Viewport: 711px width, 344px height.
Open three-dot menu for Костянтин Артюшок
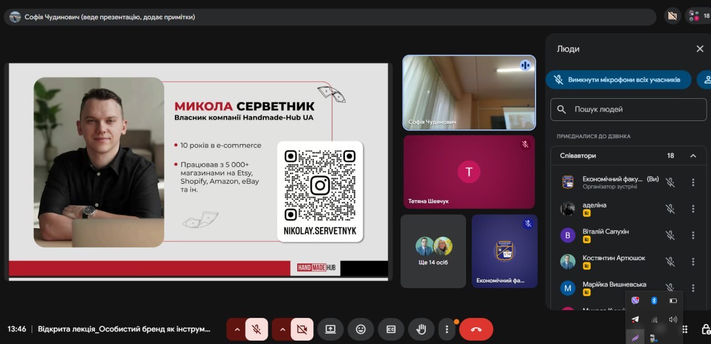(693, 261)
